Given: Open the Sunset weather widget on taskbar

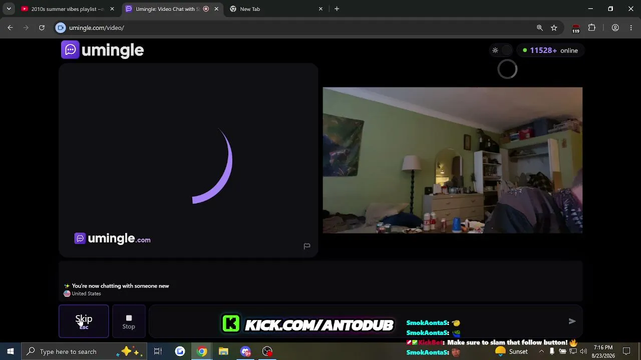Looking at the screenshot, I should (x=511, y=351).
